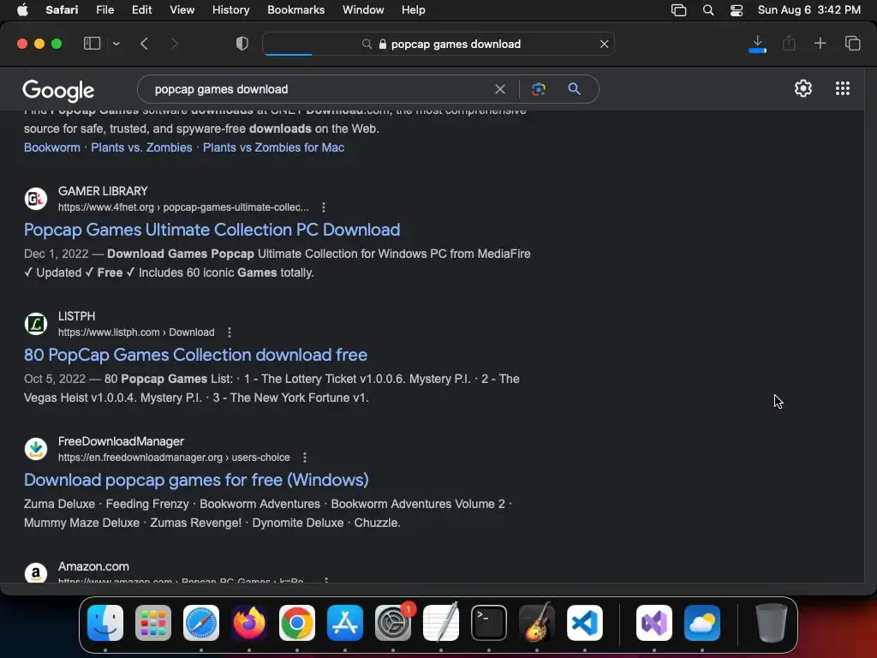Open the History menu
877x658 pixels.
230,10
